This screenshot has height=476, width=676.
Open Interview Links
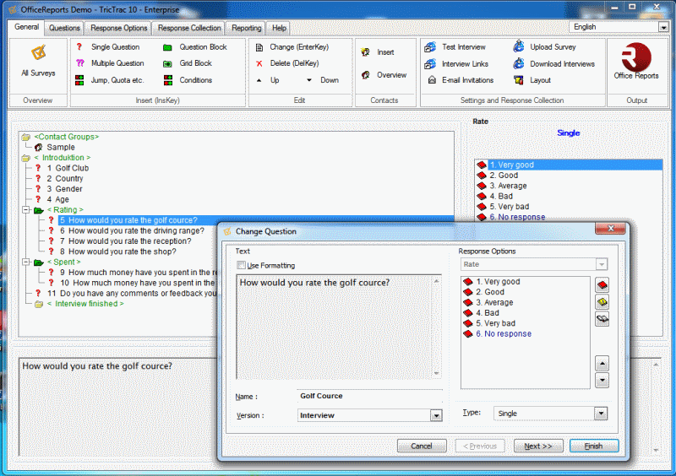point(456,64)
